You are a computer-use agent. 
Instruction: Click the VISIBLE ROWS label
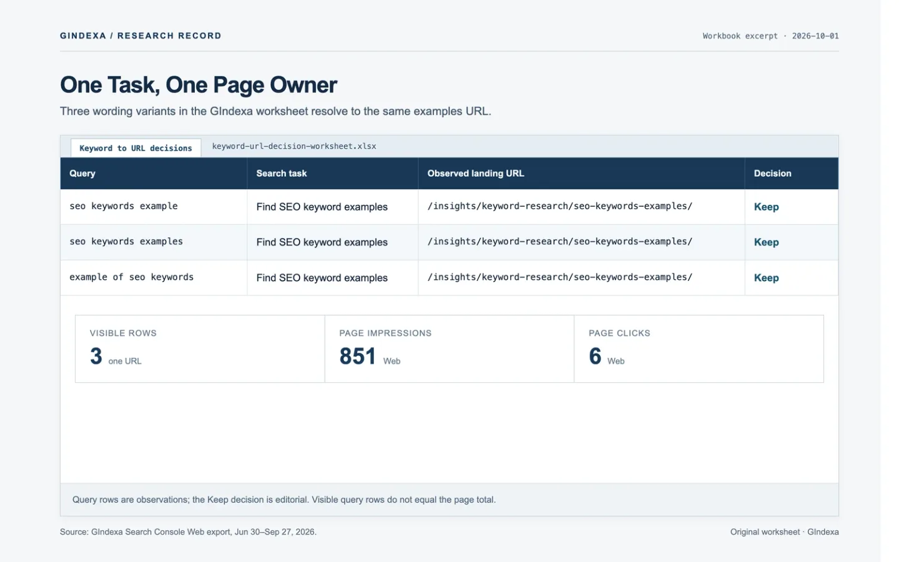tap(123, 333)
